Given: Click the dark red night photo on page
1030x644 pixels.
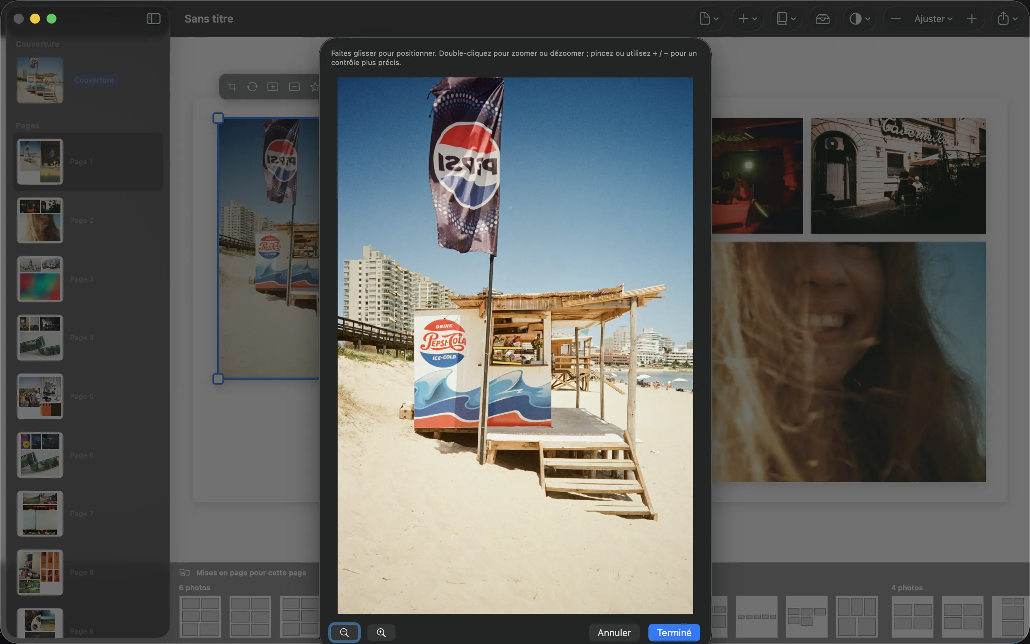Looking at the screenshot, I should pos(757,175).
